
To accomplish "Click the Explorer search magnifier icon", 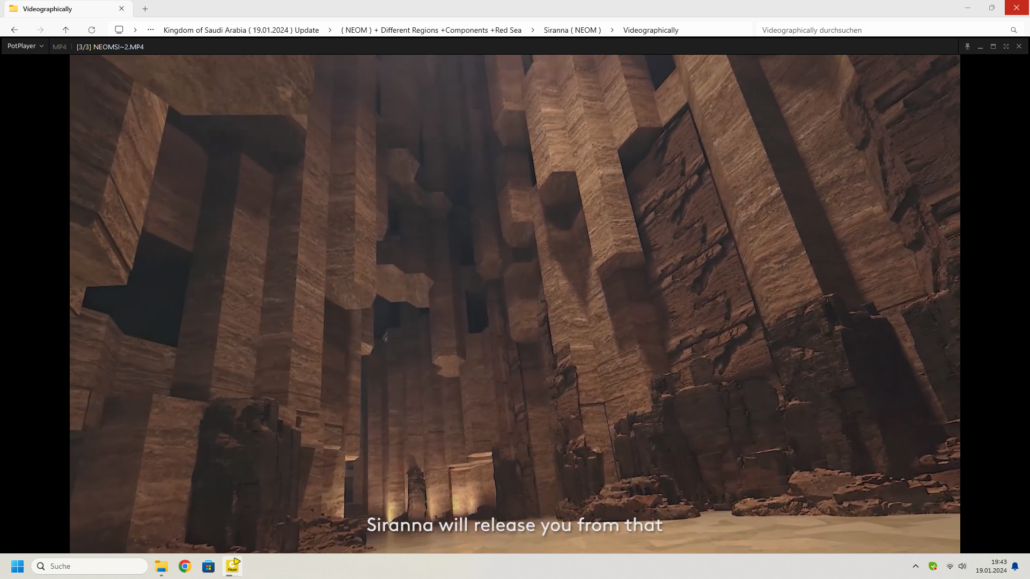I will 1014,30.
